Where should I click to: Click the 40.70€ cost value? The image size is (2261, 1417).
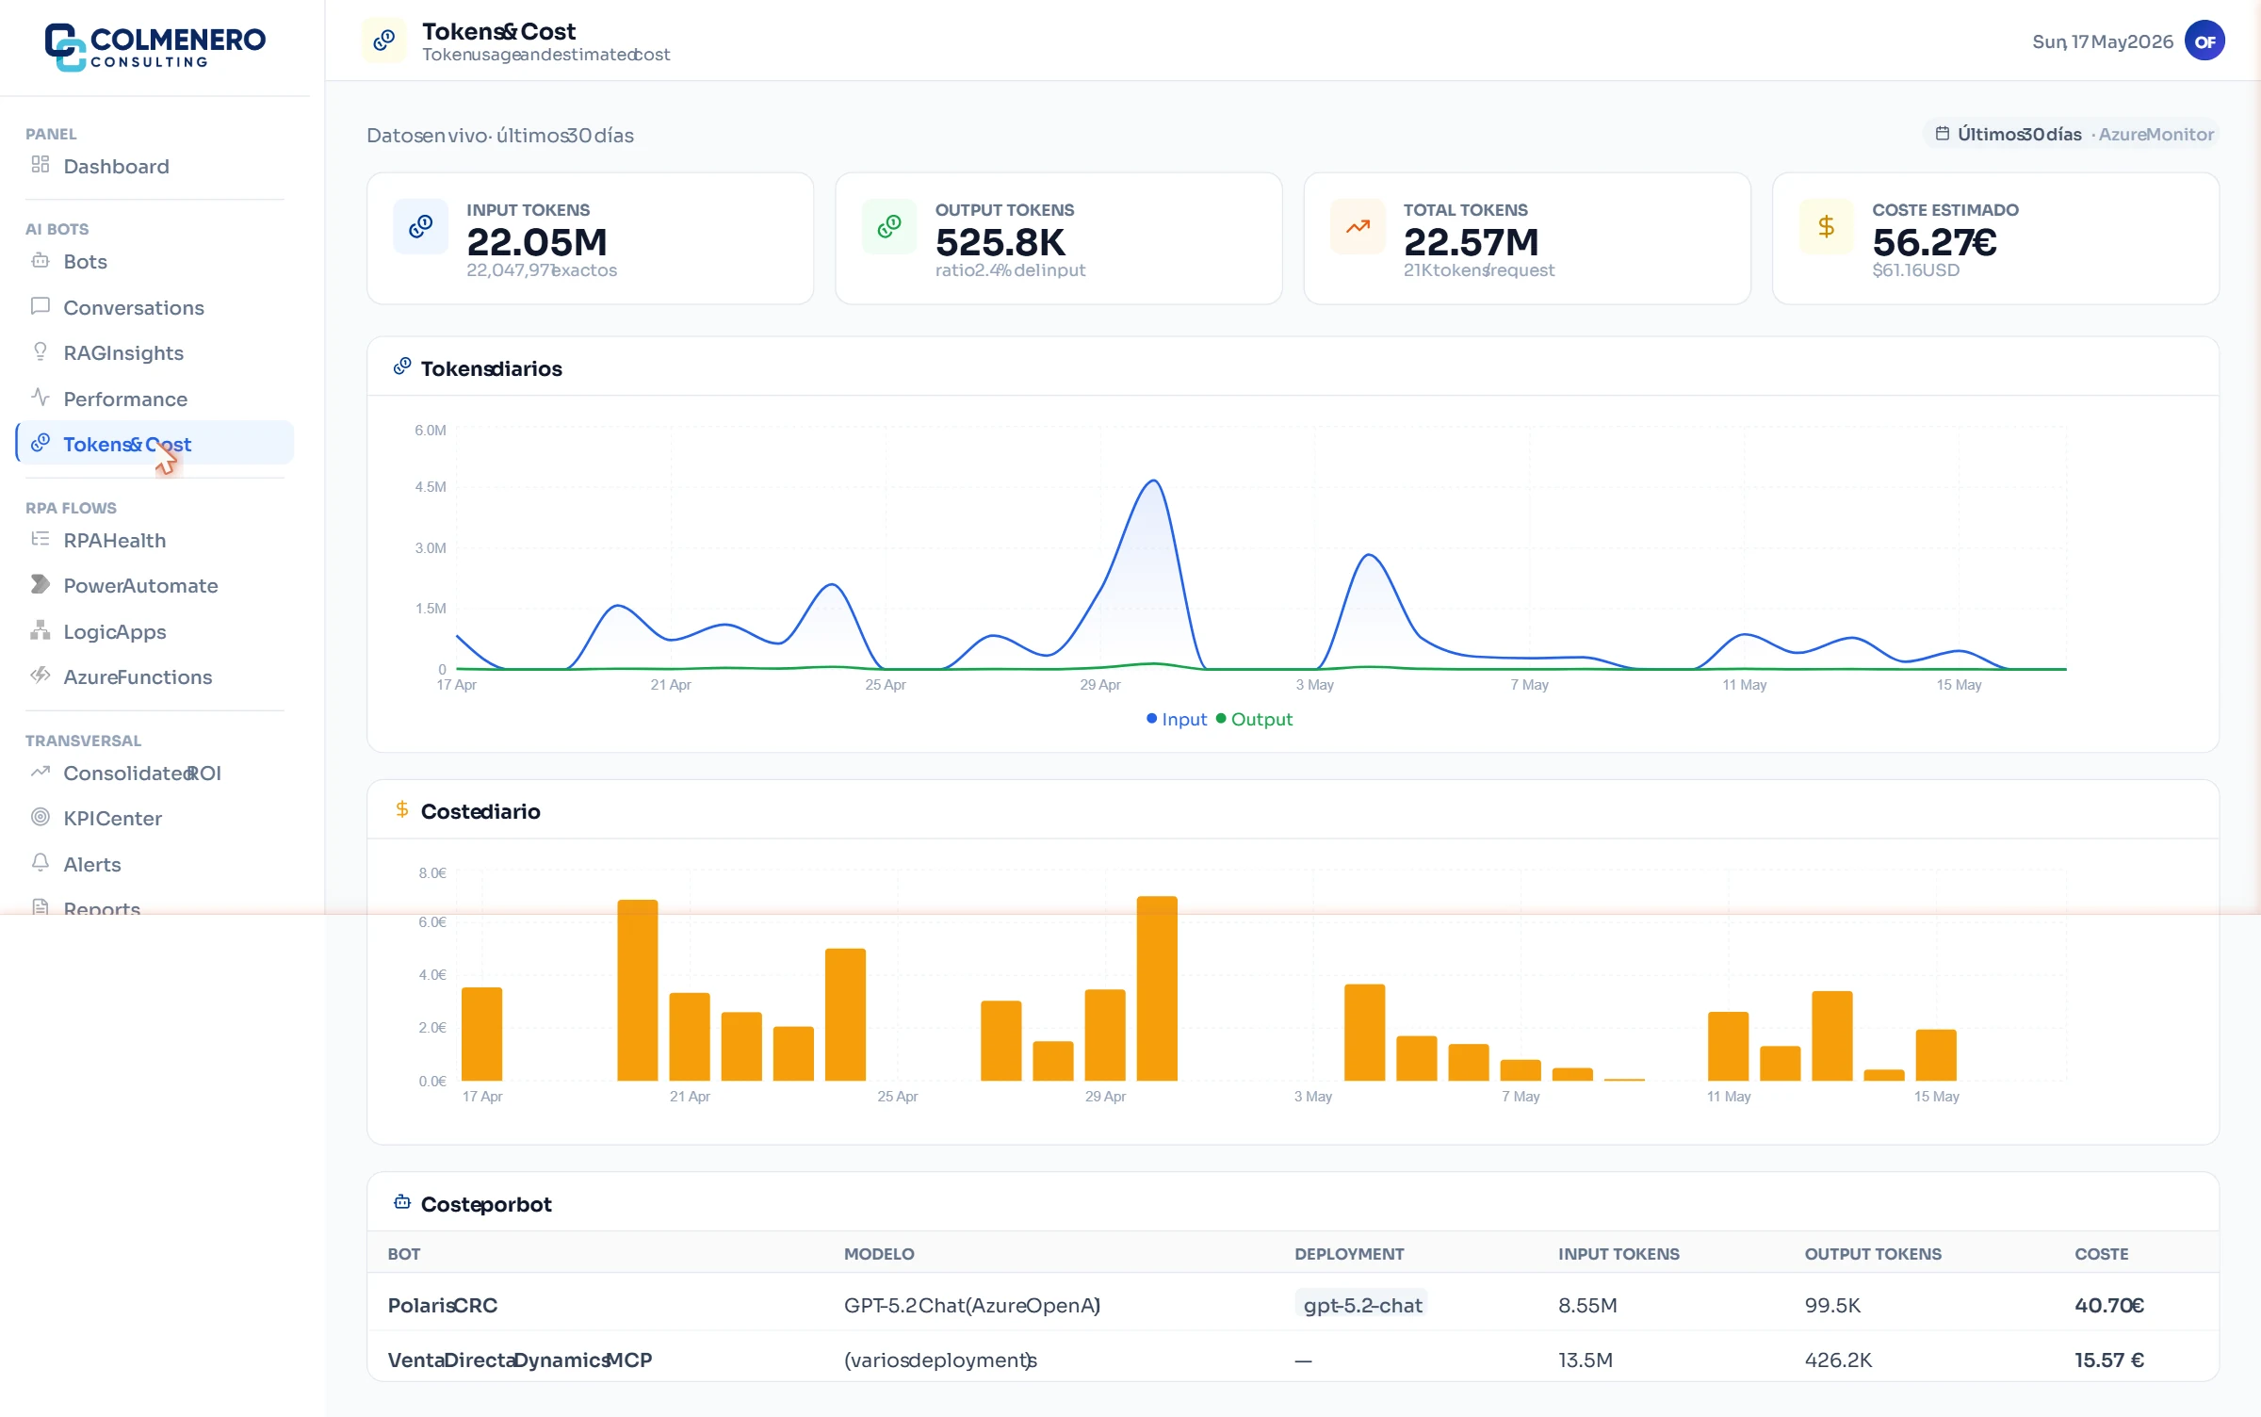(2109, 1305)
